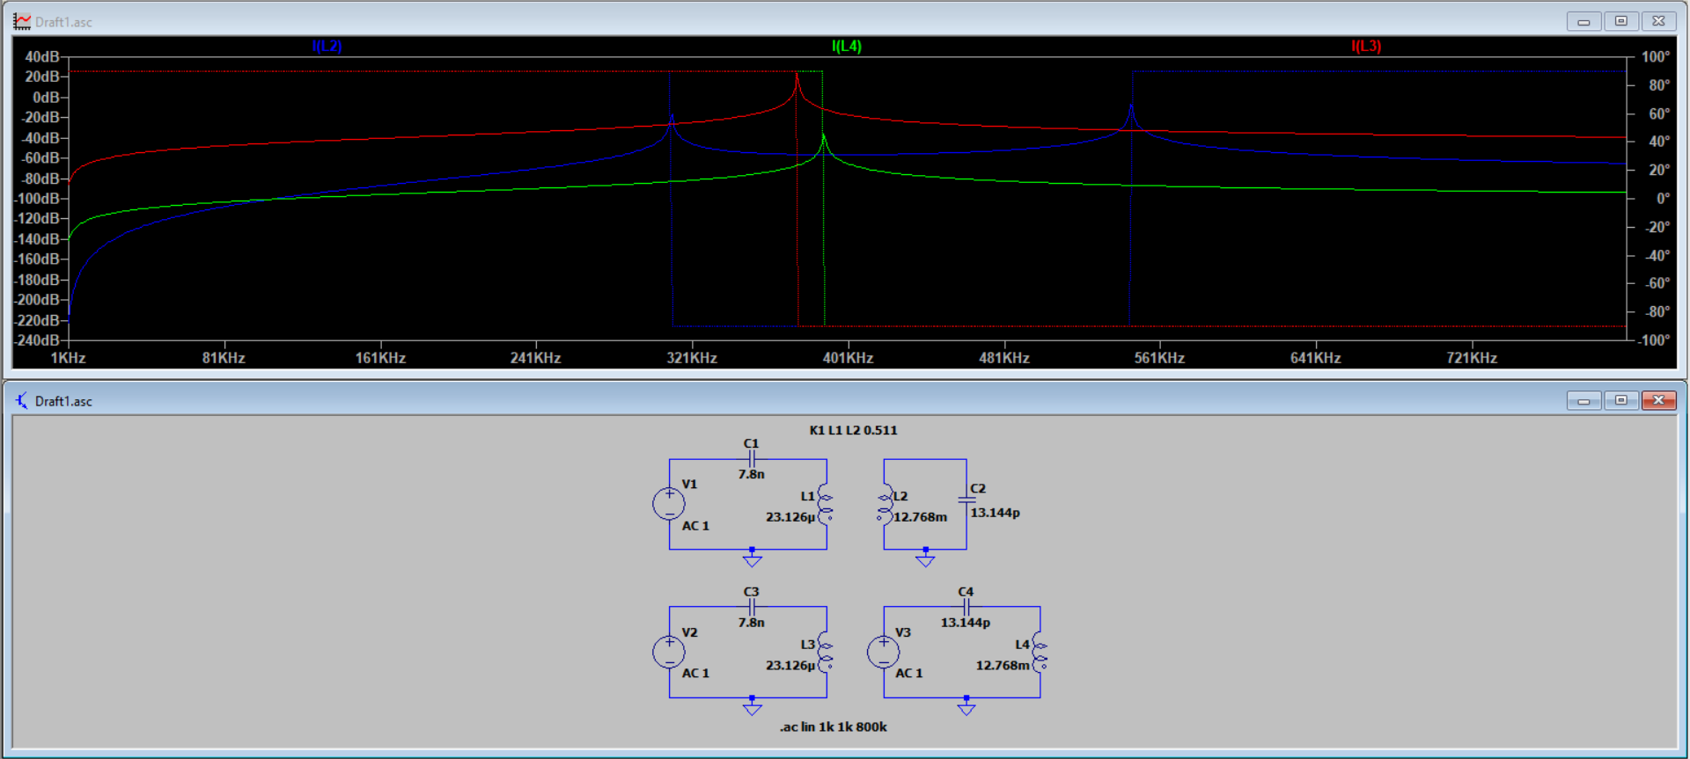Select inductor L2 symbol
Screen dimensions: 1690x759
884,504
